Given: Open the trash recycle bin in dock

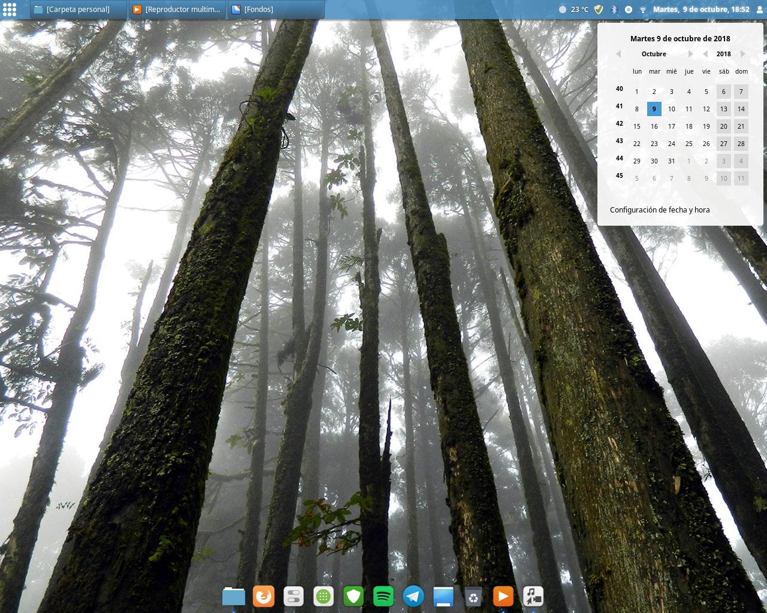Looking at the screenshot, I should pos(473,596).
